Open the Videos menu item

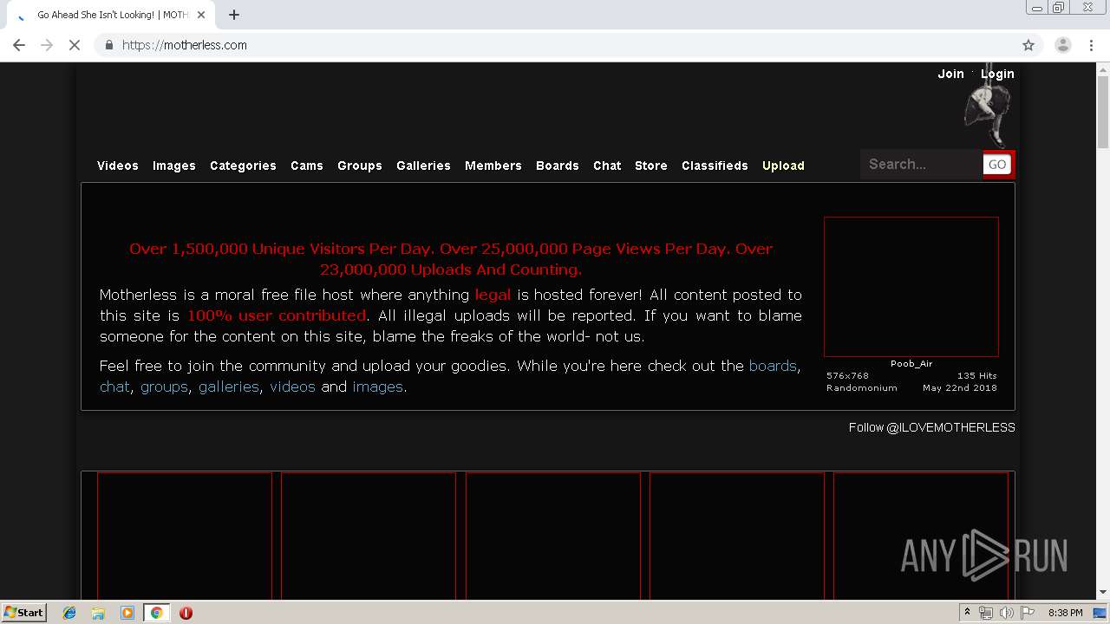[118, 166]
